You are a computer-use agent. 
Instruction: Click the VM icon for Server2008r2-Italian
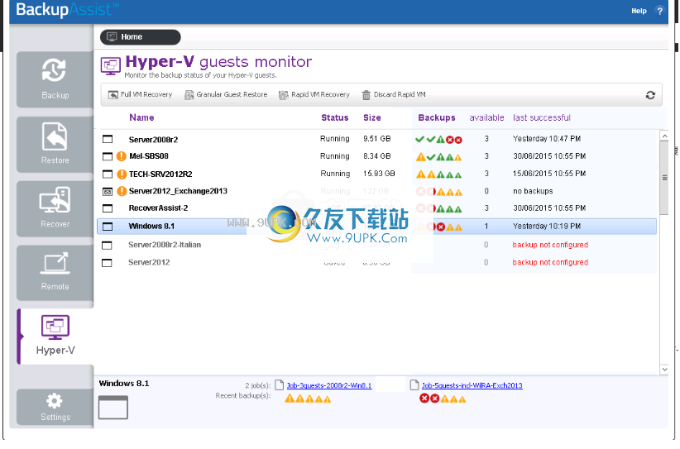pos(107,246)
